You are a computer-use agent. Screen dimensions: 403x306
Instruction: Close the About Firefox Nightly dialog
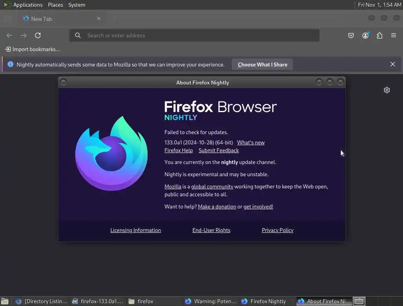pos(340,82)
